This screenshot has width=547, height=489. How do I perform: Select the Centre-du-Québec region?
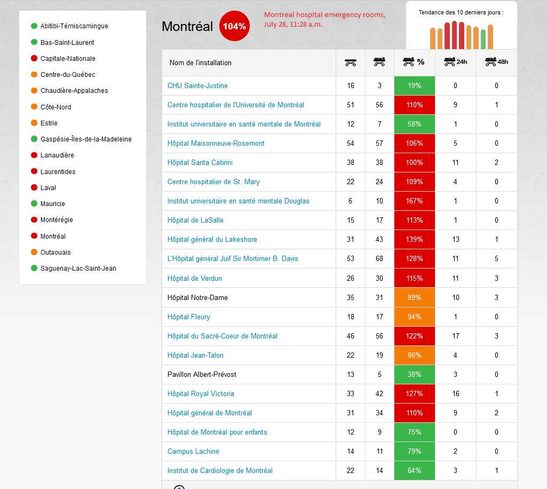68,74
